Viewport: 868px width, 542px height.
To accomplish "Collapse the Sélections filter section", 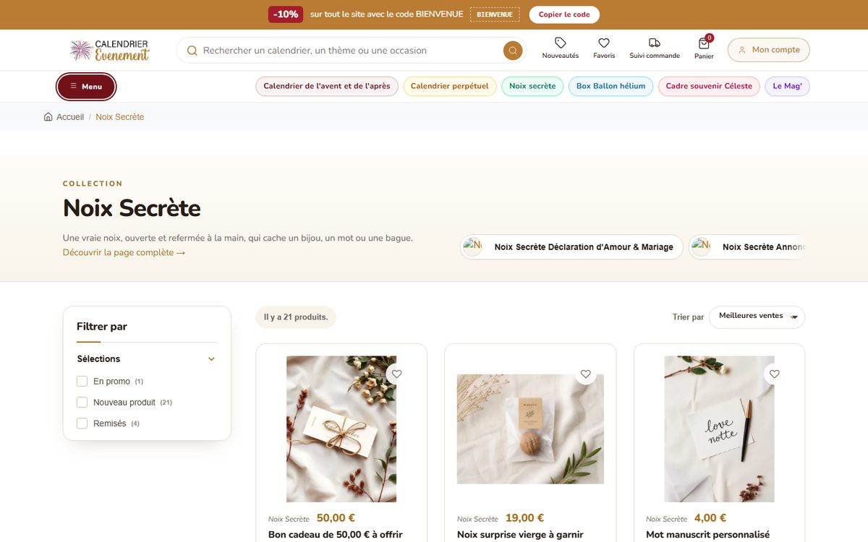I will click(x=211, y=359).
